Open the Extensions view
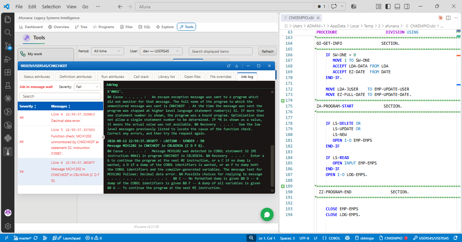The height and width of the screenshot is (242, 462). point(8,72)
